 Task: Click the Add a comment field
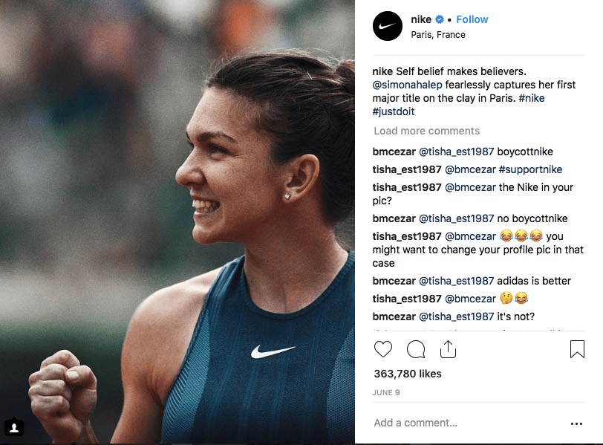click(414, 422)
